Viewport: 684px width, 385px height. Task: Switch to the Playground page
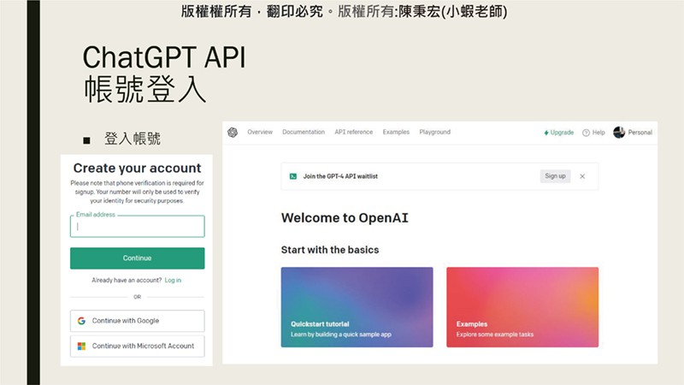(x=434, y=132)
